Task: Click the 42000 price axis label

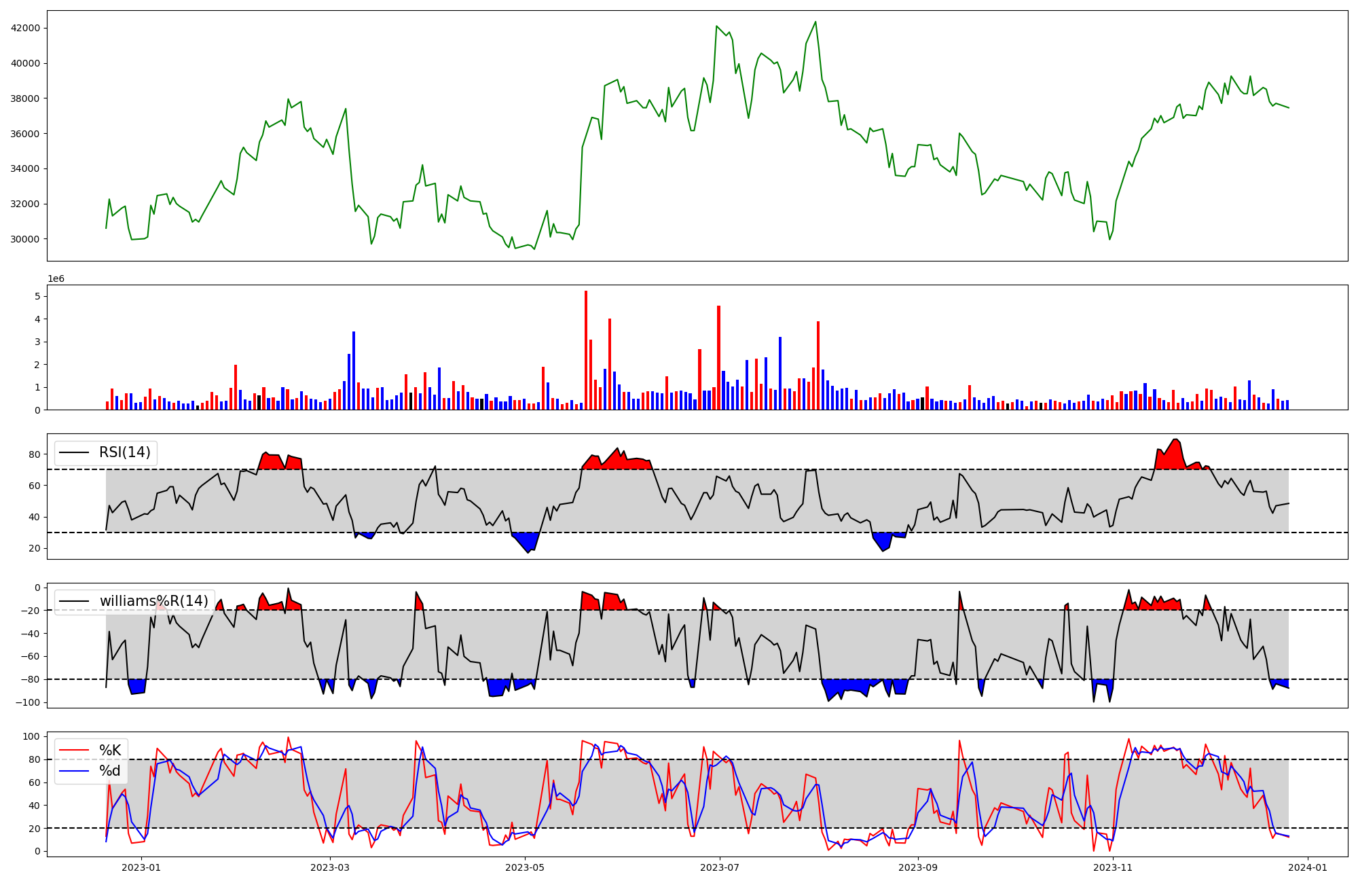Action: point(25,28)
